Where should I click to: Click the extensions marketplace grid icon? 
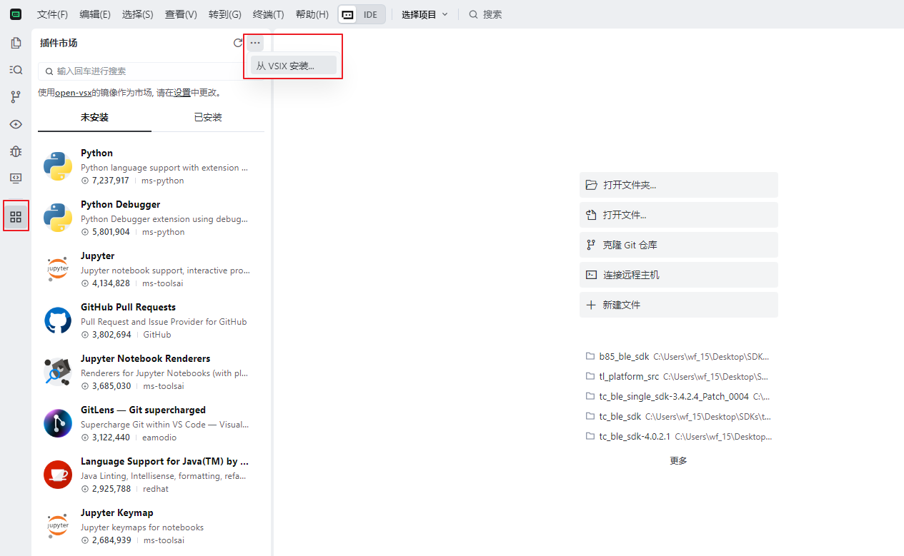[16, 216]
